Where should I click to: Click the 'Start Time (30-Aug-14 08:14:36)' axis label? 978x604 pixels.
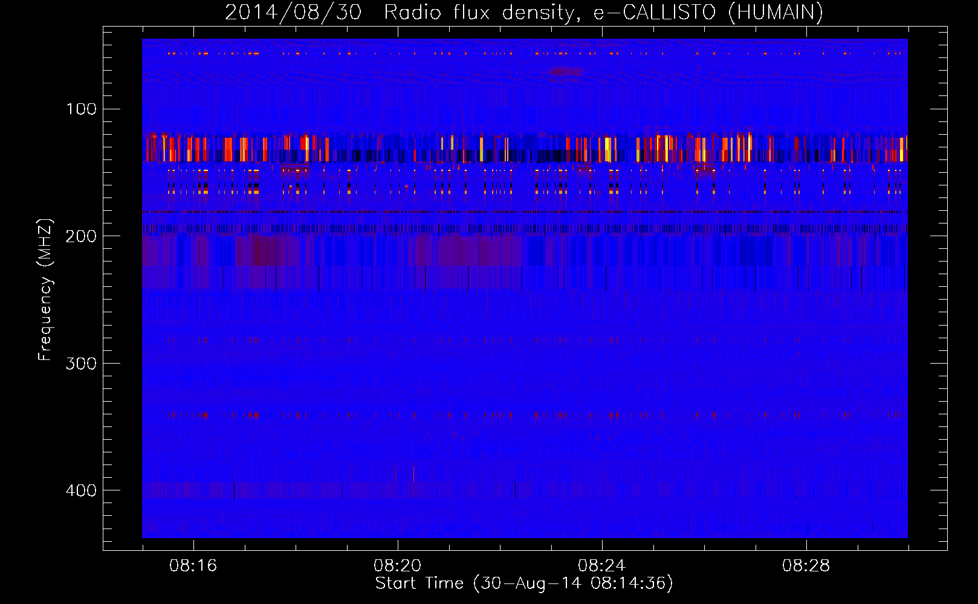pyautogui.click(x=524, y=583)
